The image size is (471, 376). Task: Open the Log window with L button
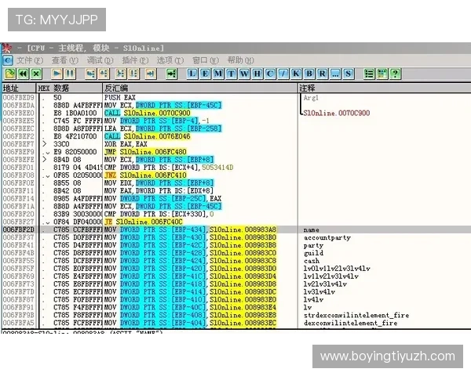(x=193, y=73)
